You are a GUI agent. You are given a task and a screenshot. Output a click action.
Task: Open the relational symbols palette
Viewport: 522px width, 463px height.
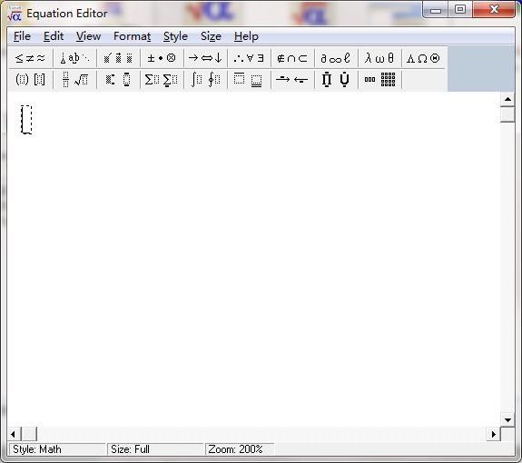tap(30, 58)
